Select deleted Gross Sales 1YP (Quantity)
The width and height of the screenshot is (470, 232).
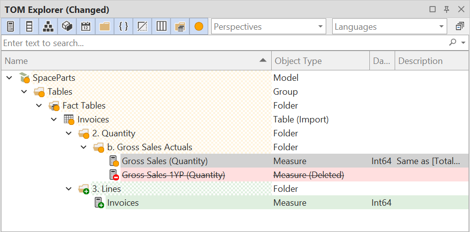pos(174,175)
